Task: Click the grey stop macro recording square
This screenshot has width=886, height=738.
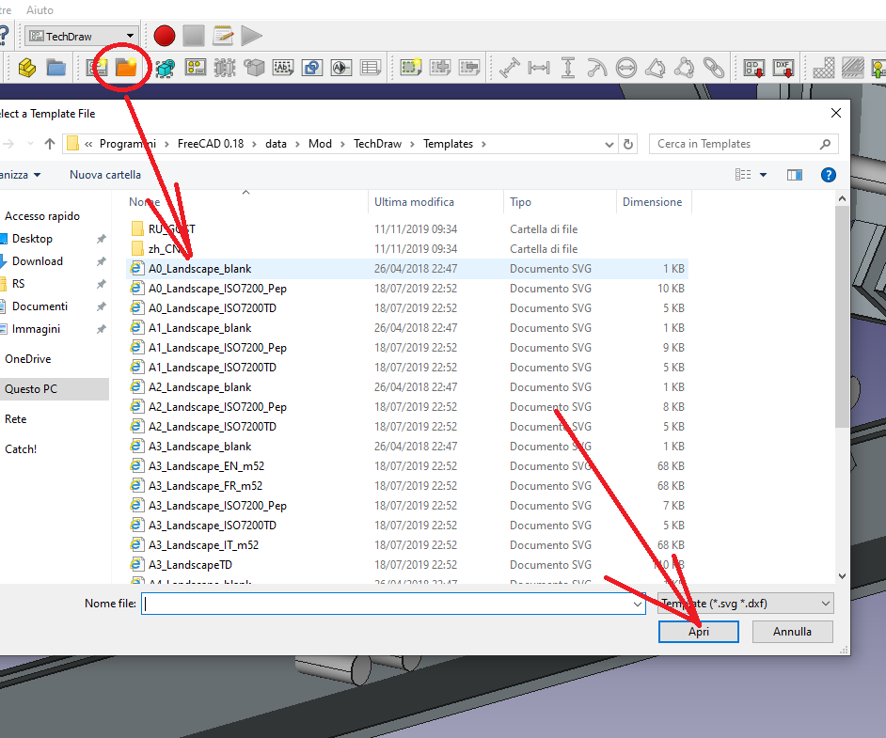Action: 193,36
